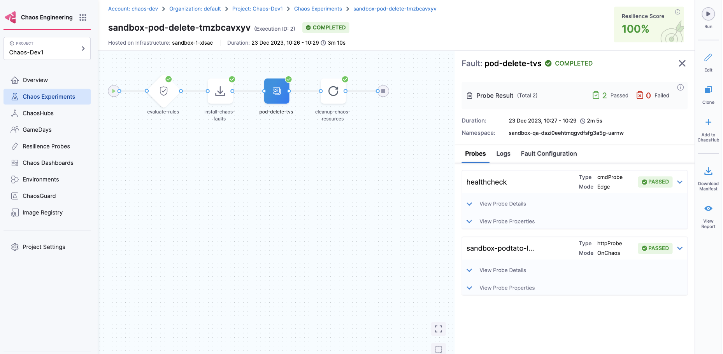The image size is (723, 354).
Task: Click the Download Manifest icon
Action: 708,171
